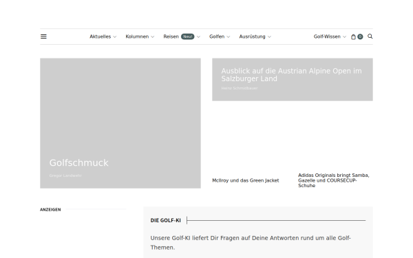Open the Austrian Alpine Open article
413x258 pixels.
pyautogui.click(x=291, y=75)
